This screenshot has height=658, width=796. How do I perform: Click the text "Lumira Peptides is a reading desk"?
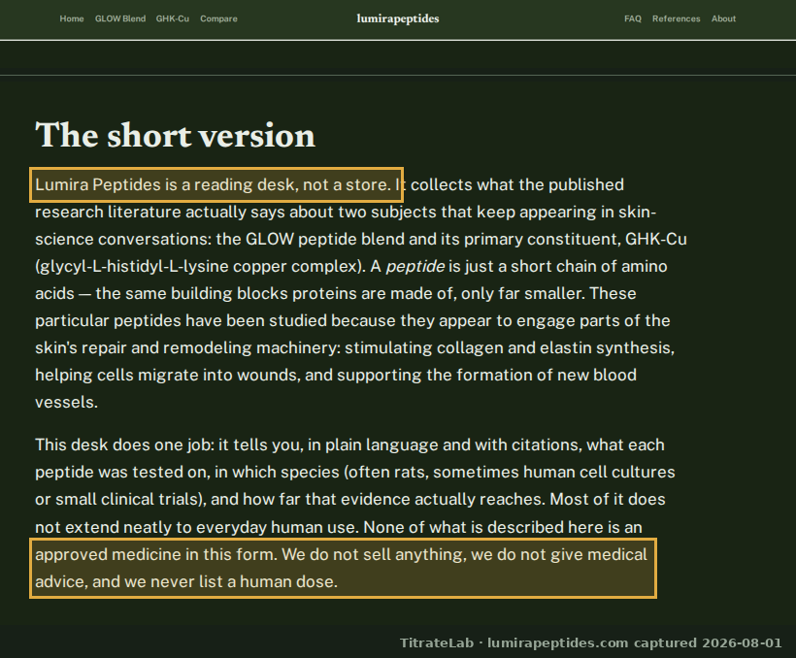[165, 184]
